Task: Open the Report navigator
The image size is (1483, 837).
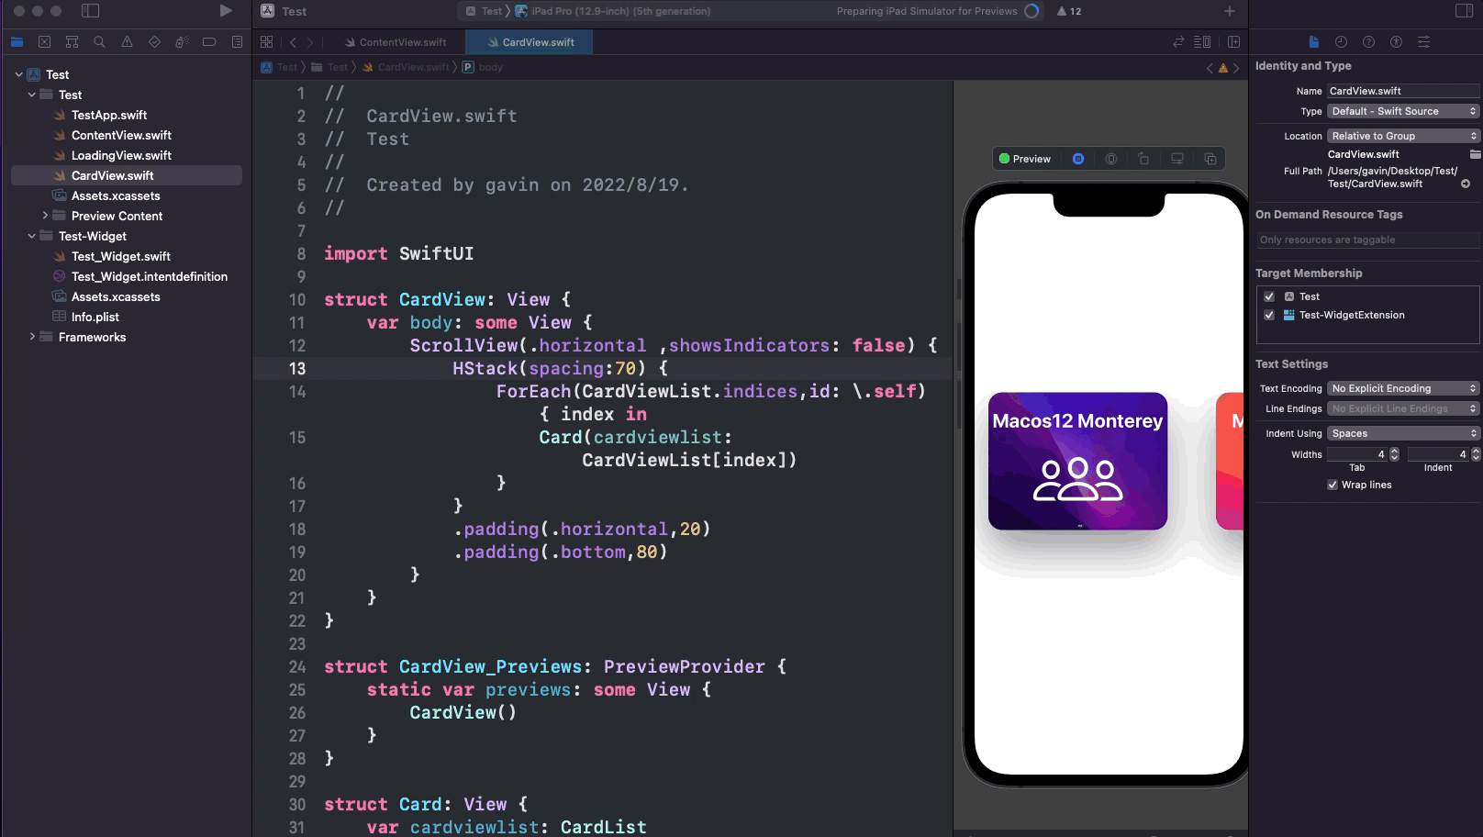Action: tap(237, 42)
